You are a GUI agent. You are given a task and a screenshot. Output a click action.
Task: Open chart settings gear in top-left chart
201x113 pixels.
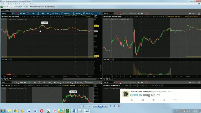43,13
